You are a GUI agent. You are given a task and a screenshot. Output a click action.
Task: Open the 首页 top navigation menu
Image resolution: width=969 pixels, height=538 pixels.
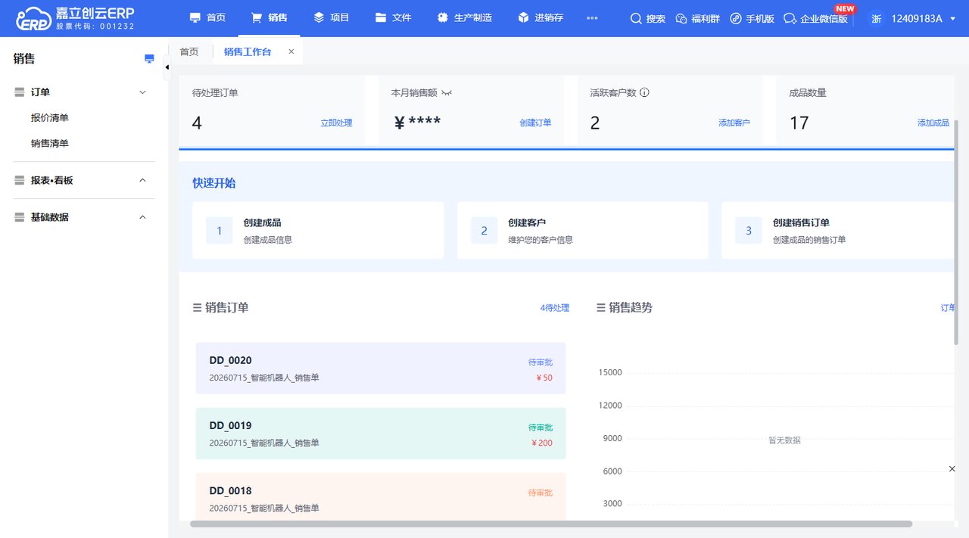[207, 17]
